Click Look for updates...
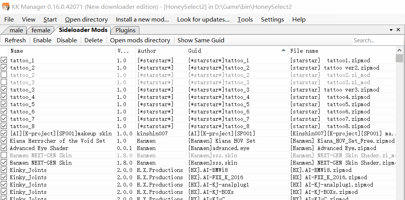Screen dimensions: 405x200 [x=203, y=20]
